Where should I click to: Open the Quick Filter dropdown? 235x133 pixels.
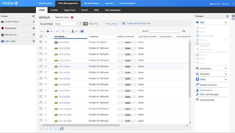tap(66, 24)
